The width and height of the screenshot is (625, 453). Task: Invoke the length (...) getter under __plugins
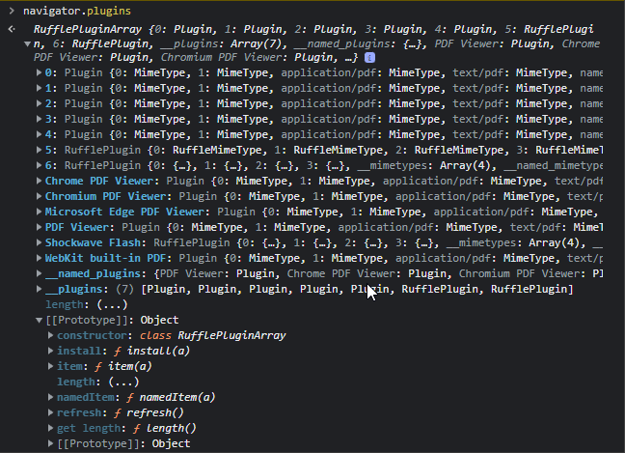(x=112, y=304)
